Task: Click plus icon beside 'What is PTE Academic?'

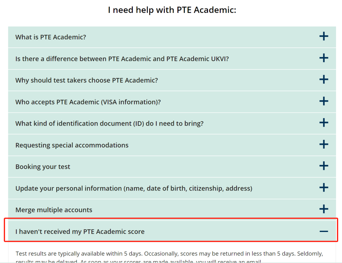Action: [324, 36]
